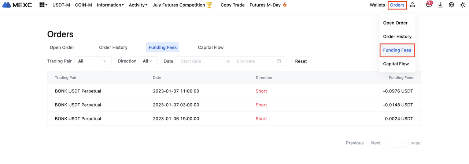Viewport: 469px width, 164px height.
Task: Select Open Order in Orders dropdown menu
Action: (x=395, y=23)
